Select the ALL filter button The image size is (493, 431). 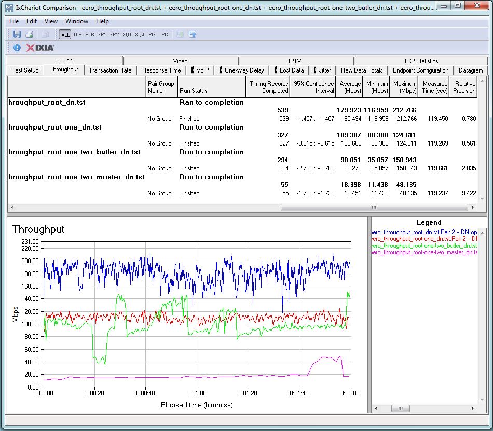(x=65, y=35)
